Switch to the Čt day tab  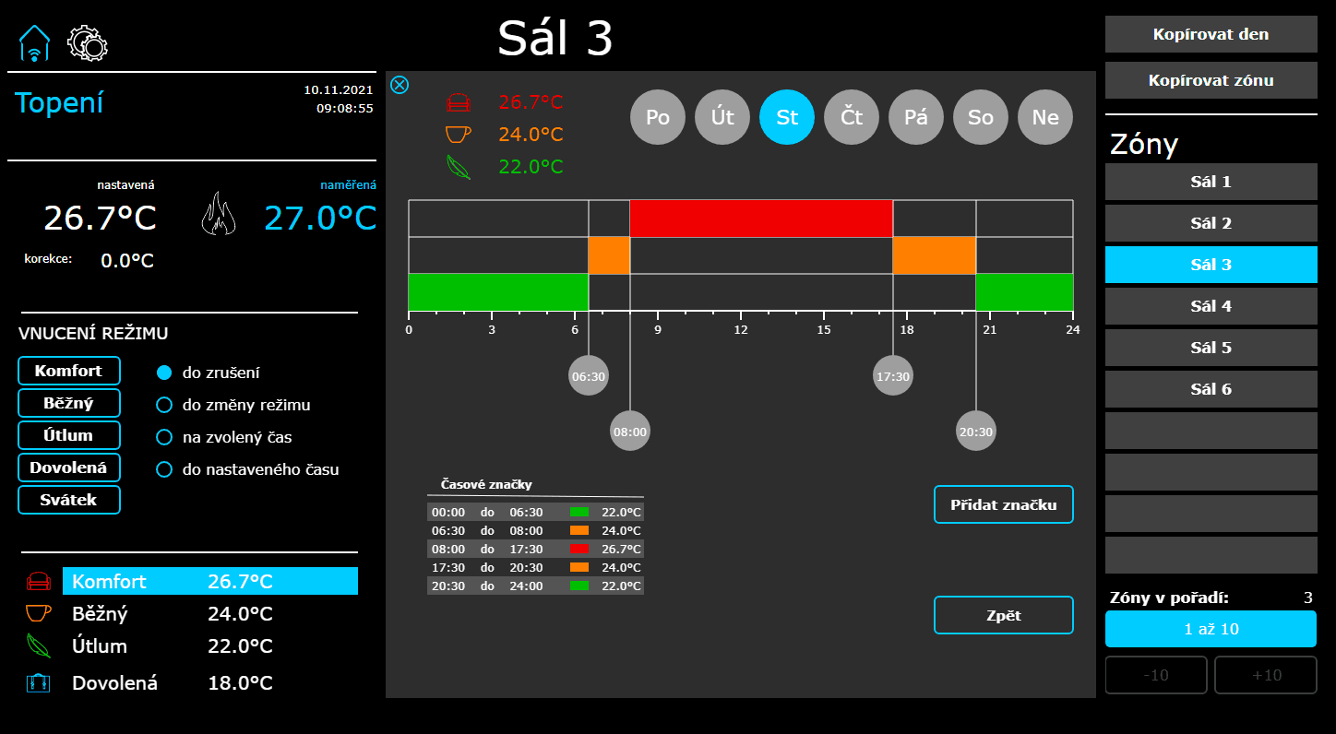(852, 117)
